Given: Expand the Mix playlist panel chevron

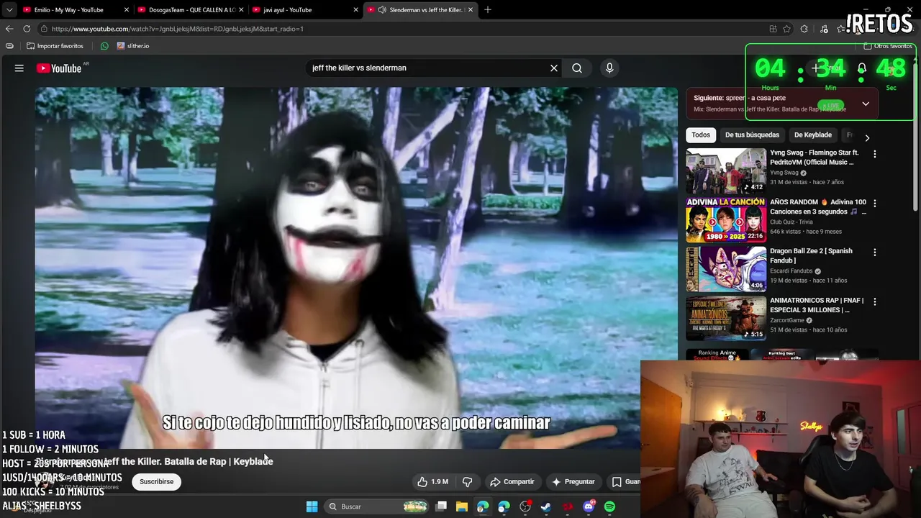Looking at the screenshot, I should pyautogui.click(x=866, y=104).
